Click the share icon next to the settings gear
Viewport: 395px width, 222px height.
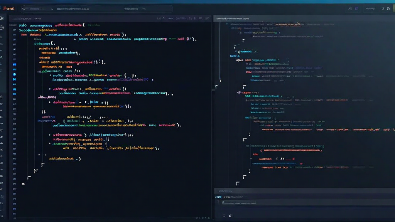(383, 8)
